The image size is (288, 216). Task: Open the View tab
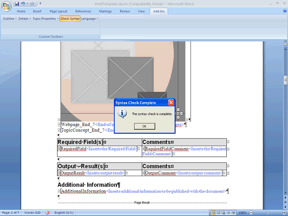141,11
